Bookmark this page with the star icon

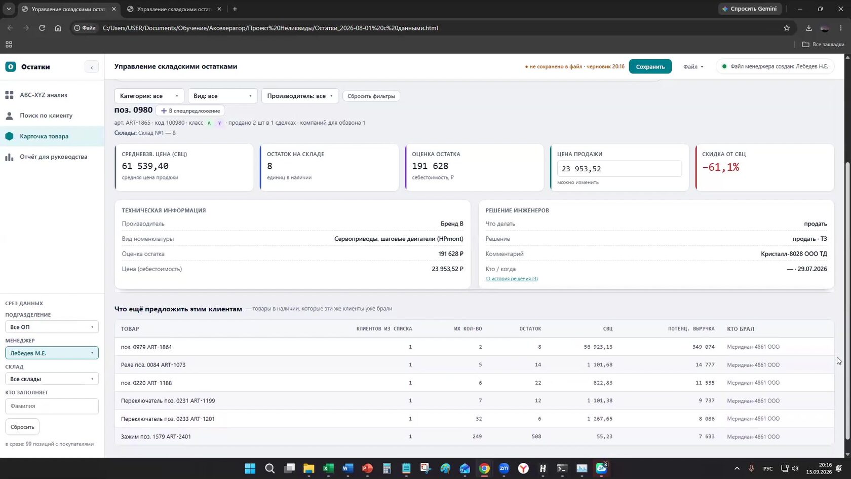tap(787, 28)
